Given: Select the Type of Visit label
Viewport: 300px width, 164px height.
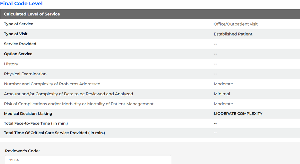Looking at the screenshot, I should pos(16,34).
